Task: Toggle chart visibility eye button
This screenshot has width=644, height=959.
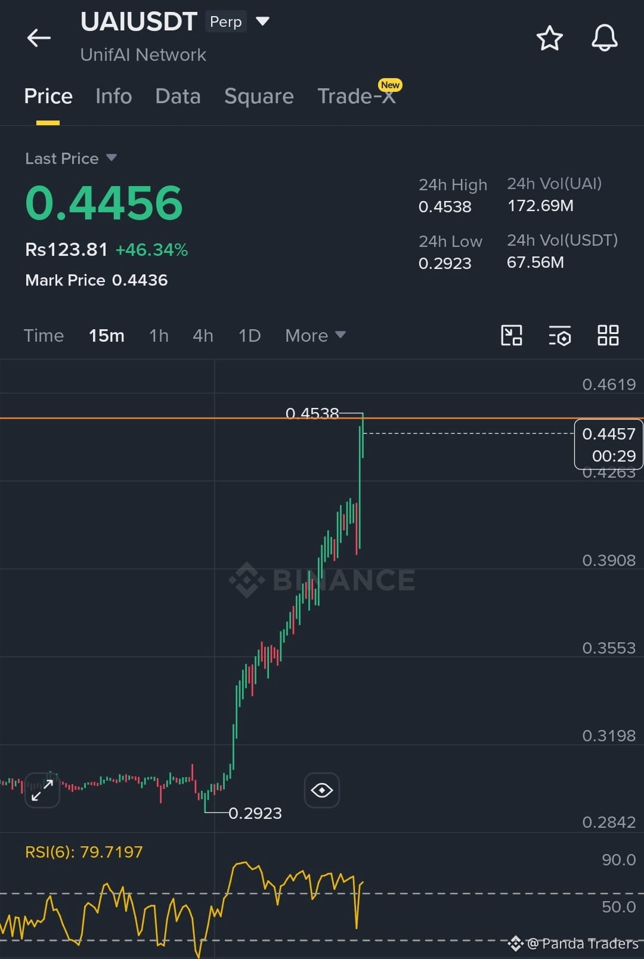Action: (322, 790)
